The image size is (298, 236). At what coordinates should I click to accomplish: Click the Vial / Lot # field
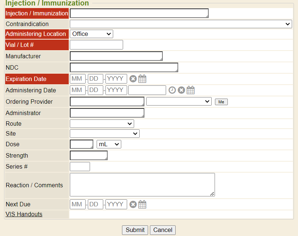[x=96, y=45]
